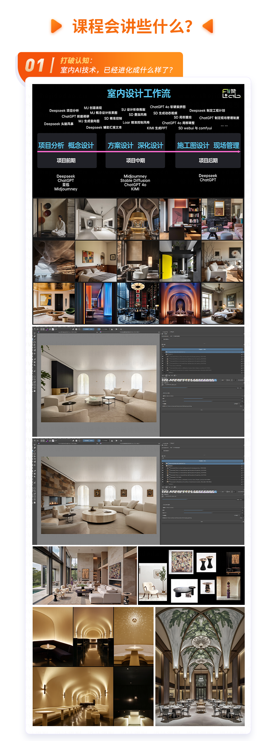The image size is (266, 741).
Task: Click the ellipsis after ChatGPT 制定现场管理制度
Action: point(224,125)
